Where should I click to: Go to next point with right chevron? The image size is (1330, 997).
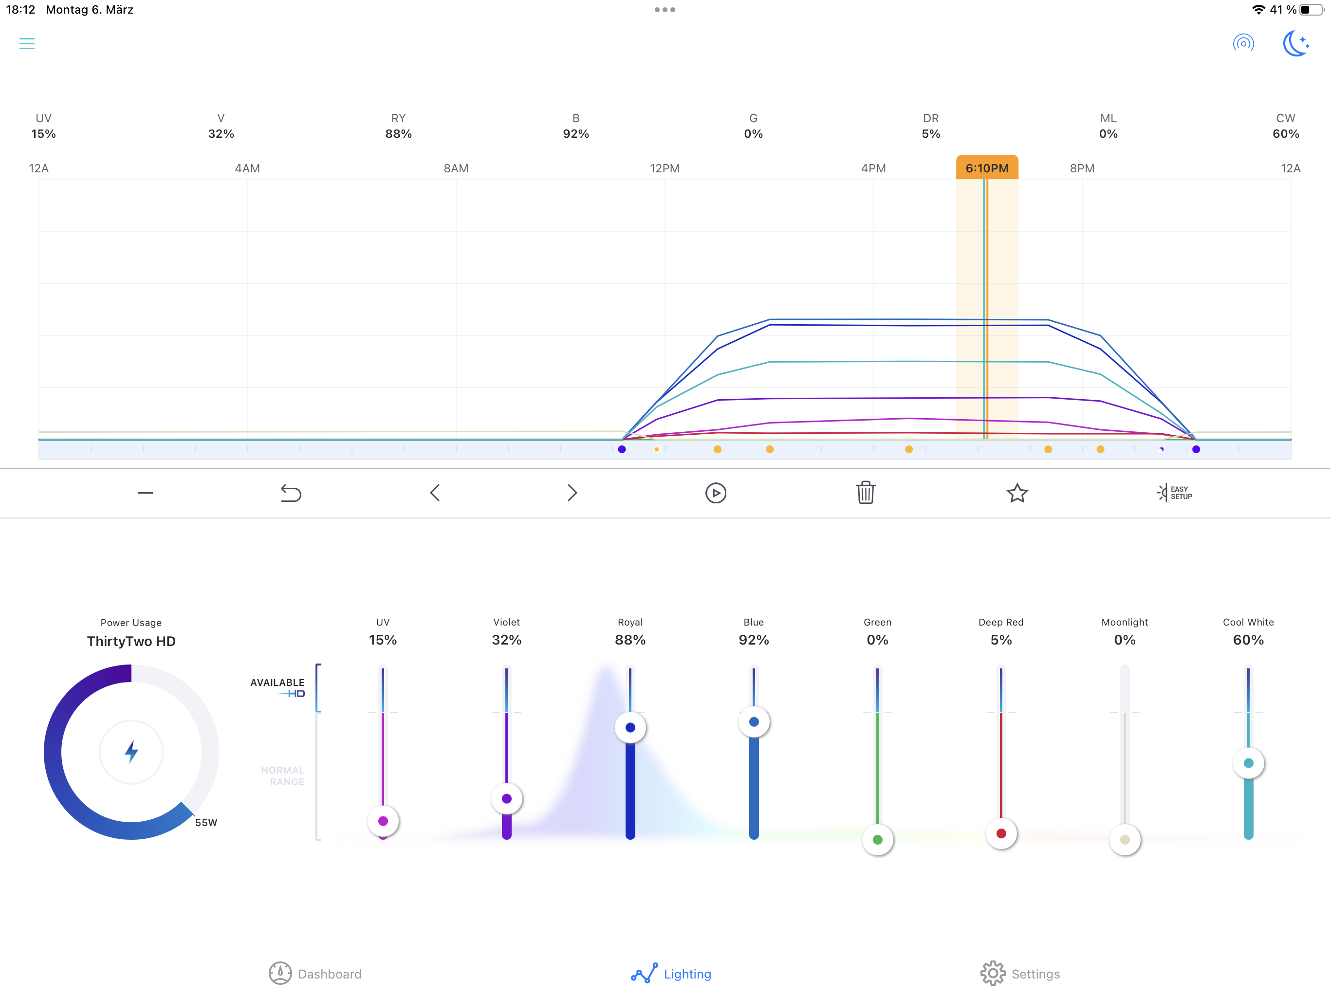(572, 493)
